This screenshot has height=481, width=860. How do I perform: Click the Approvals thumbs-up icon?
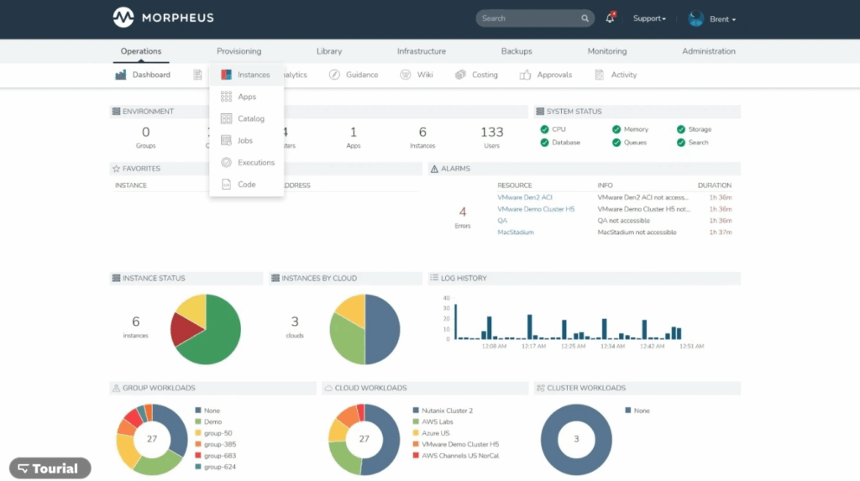pos(525,75)
